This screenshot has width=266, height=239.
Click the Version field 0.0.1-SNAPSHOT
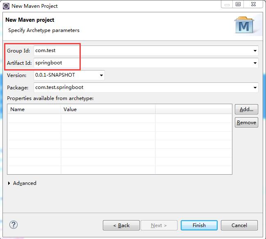click(x=69, y=75)
